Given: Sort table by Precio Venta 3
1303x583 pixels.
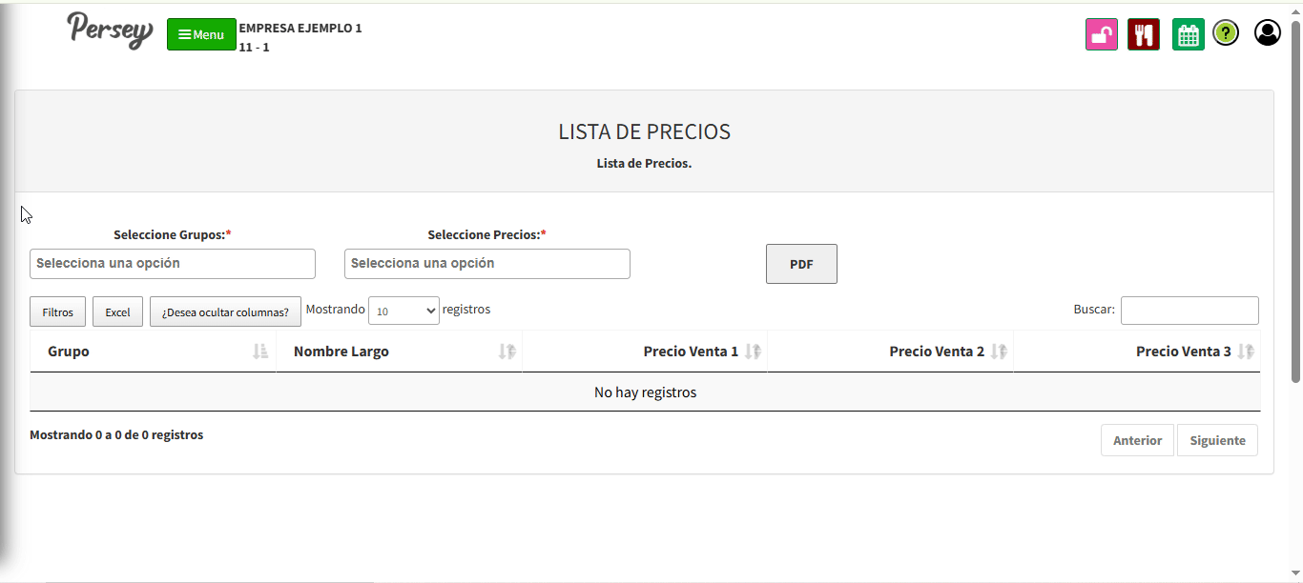Looking at the screenshot, I should (1245, 352).
